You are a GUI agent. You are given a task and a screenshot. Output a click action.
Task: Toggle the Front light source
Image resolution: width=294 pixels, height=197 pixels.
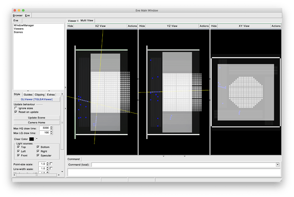(x=18, y=155)
